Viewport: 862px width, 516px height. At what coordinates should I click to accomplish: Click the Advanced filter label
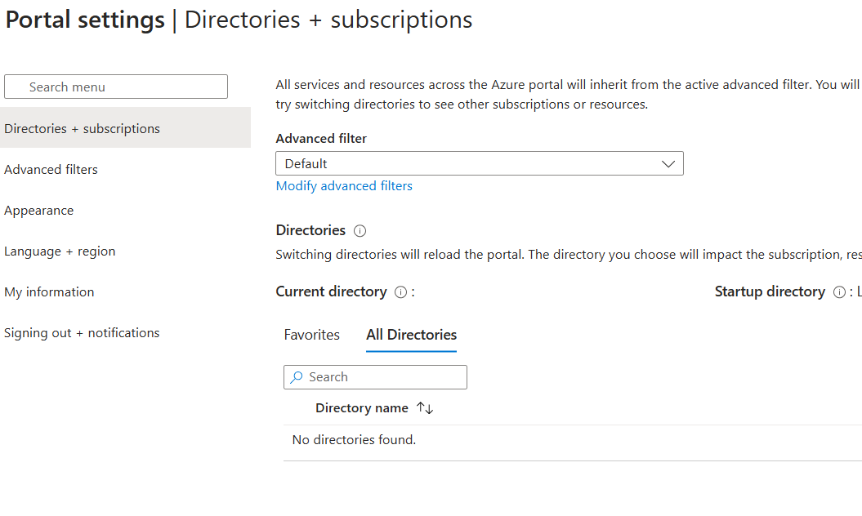[321, 139]
